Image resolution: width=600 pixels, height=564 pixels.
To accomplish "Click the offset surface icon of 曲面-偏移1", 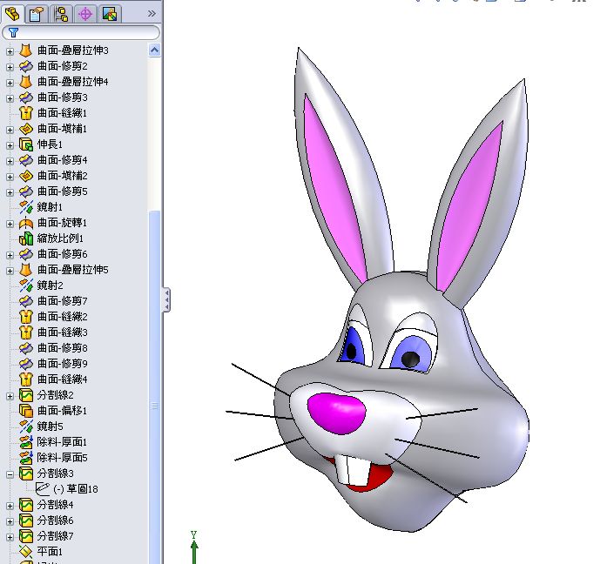I will click(x=26, y=411).
